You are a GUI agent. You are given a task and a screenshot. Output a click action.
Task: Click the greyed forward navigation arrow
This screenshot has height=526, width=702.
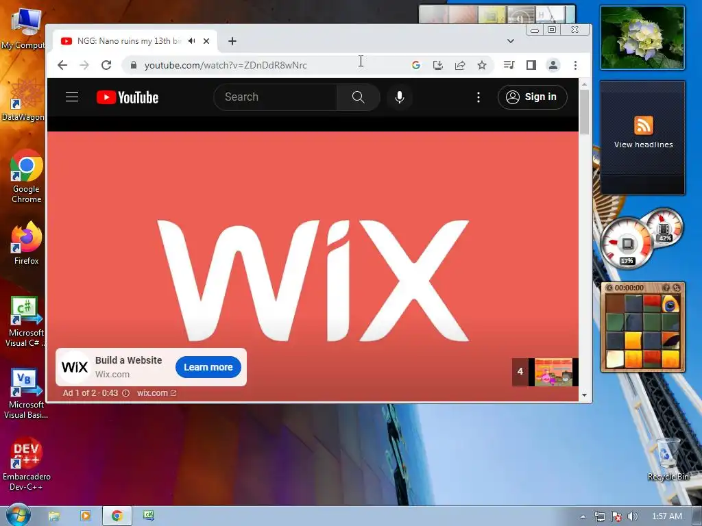coord(84,65)
